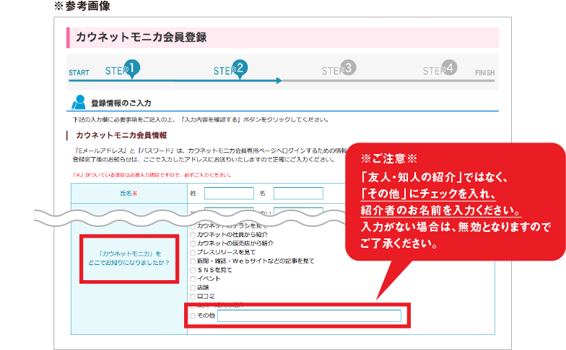Screen dimensions: 566x350
Task: Pick the 口コミ radio button
Action: (x=193, y=297)
